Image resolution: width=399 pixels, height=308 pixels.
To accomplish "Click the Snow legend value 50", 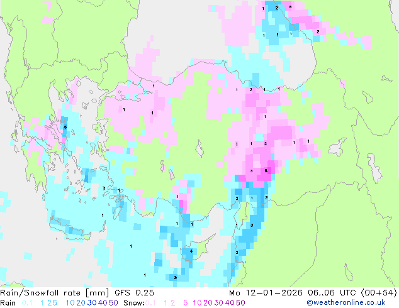I will click(240, 303).
